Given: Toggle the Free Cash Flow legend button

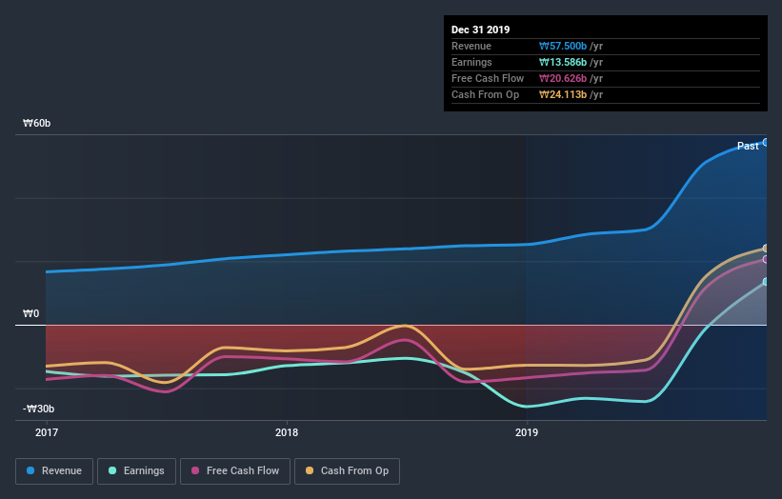Looking at the screenshot, I should pos(235,471).
